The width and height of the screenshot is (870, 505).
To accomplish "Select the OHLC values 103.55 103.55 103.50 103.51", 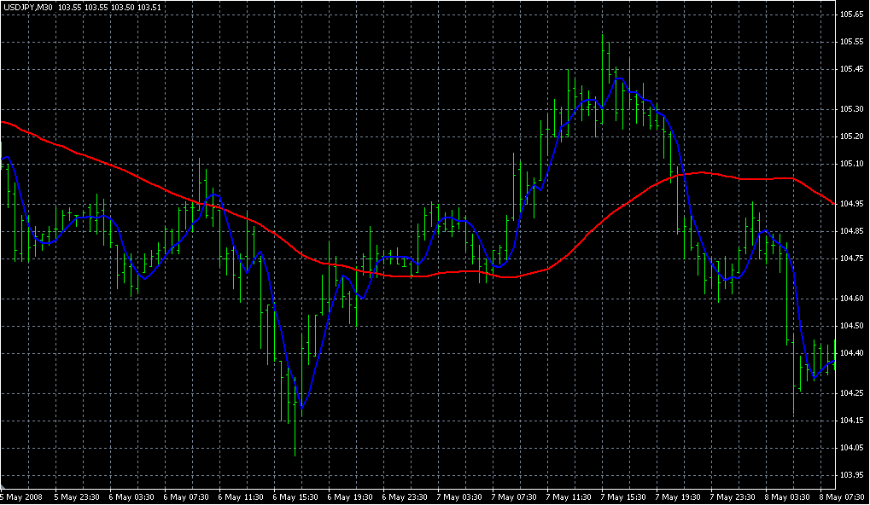I will click(109, 8).
